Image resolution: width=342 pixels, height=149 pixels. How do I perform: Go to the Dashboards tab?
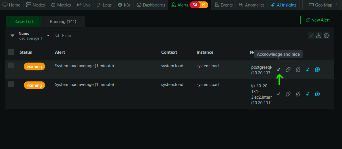point(151,5)
